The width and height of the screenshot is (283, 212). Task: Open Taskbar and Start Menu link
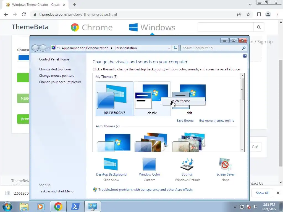[x=56, y=191]
